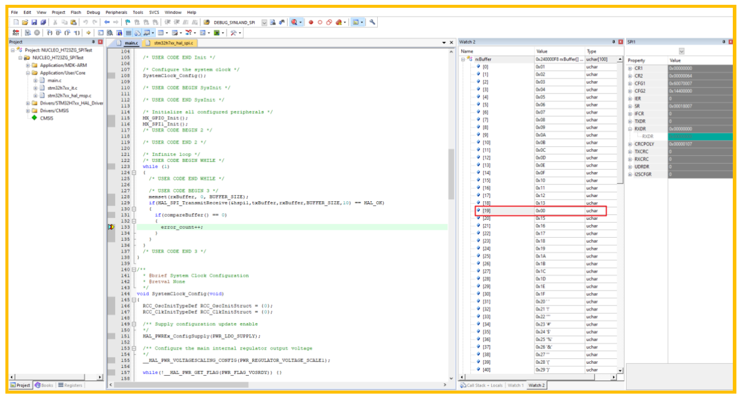Open the Registers tab in Project panel
The height and width of the screenshot is (399, 743).
click(x=70, y=385)
